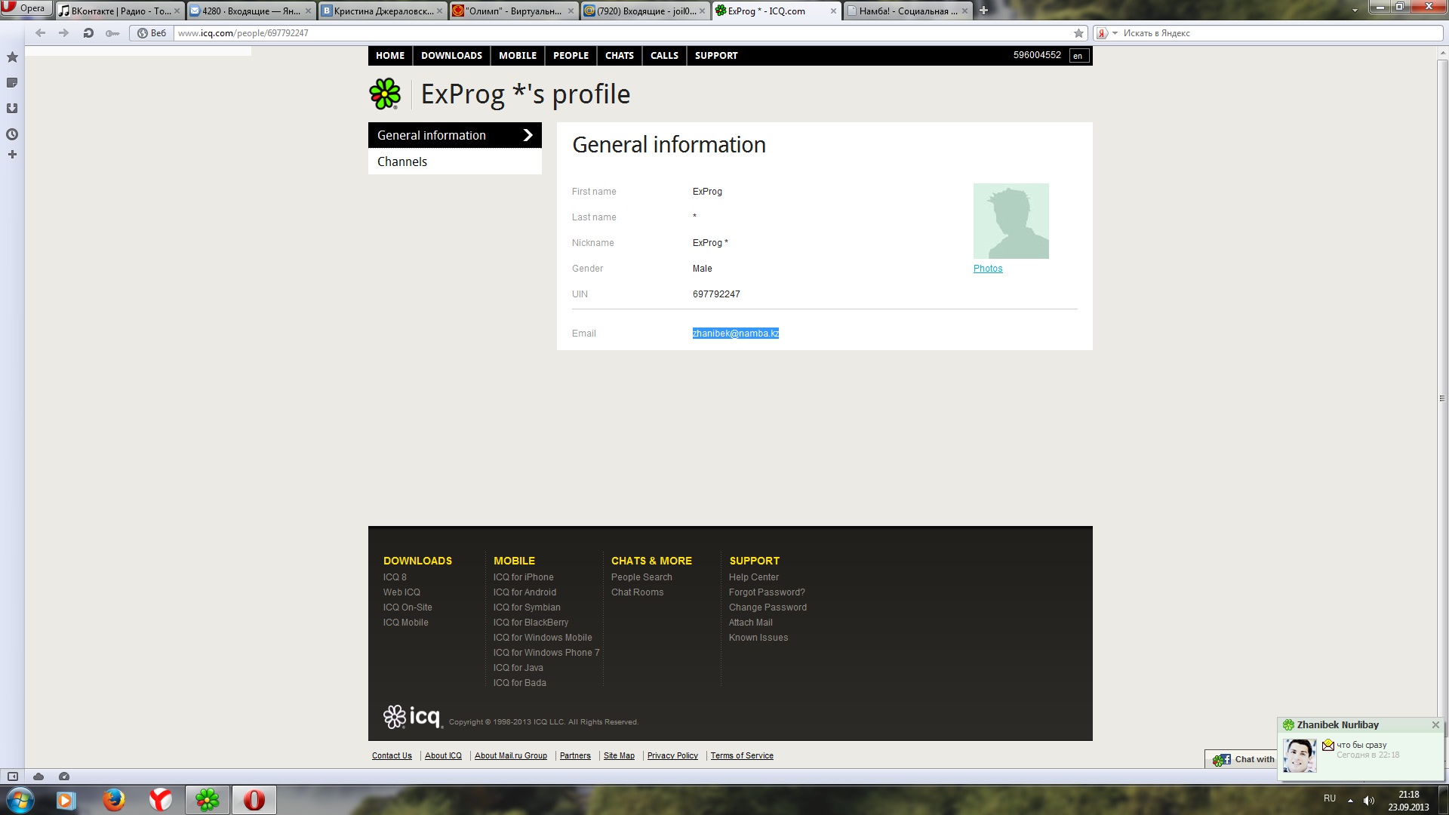The width and height of the screenshot is (1449, 815).
Task: Open Notes panel in Opera sidebar
Action: (12, 83)
